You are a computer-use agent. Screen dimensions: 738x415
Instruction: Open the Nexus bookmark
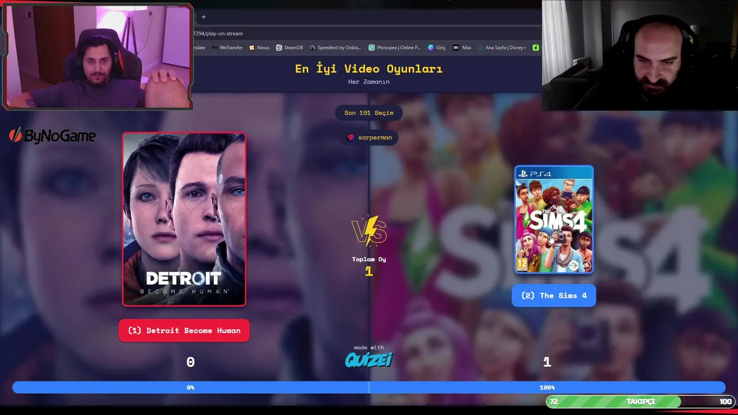[x=259, y=48]
